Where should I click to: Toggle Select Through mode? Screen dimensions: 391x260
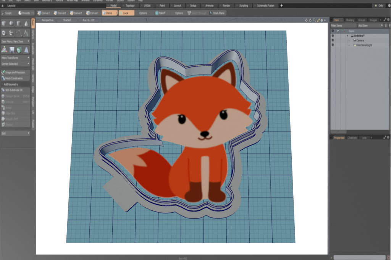197,13
